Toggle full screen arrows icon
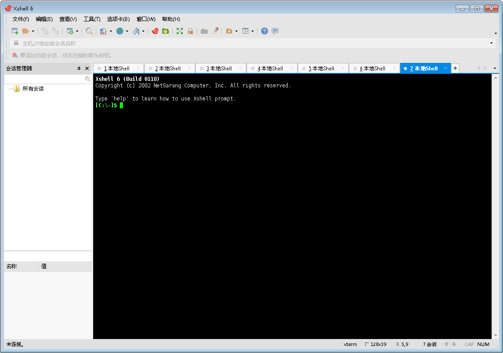503x353 pixels. (x=180, y=31)
